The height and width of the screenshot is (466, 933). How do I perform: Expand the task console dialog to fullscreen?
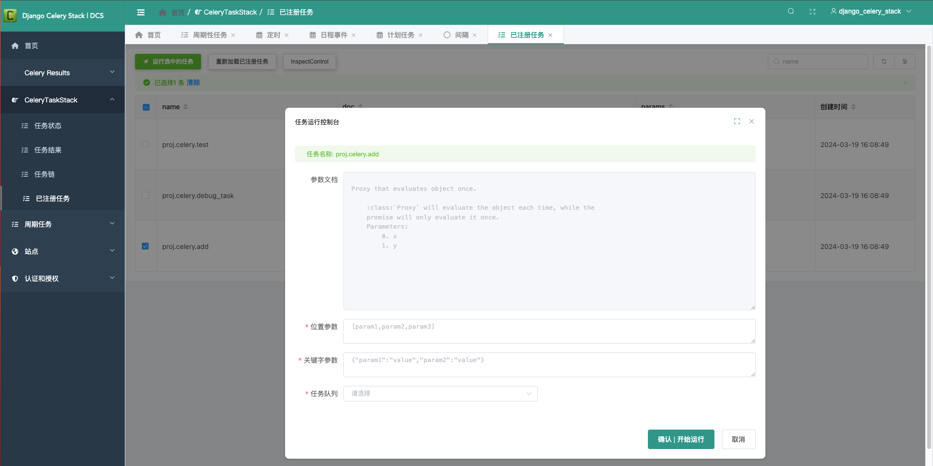[737, 121]
